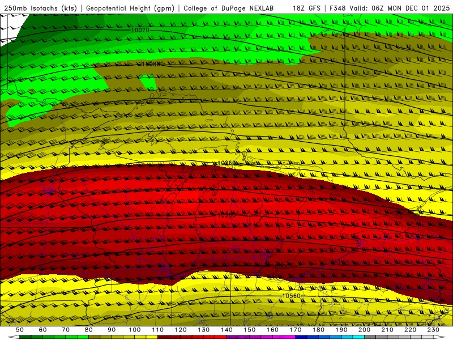Click the 210 value on the color scale
Viewport: 453px width, 340px height.
387,330
